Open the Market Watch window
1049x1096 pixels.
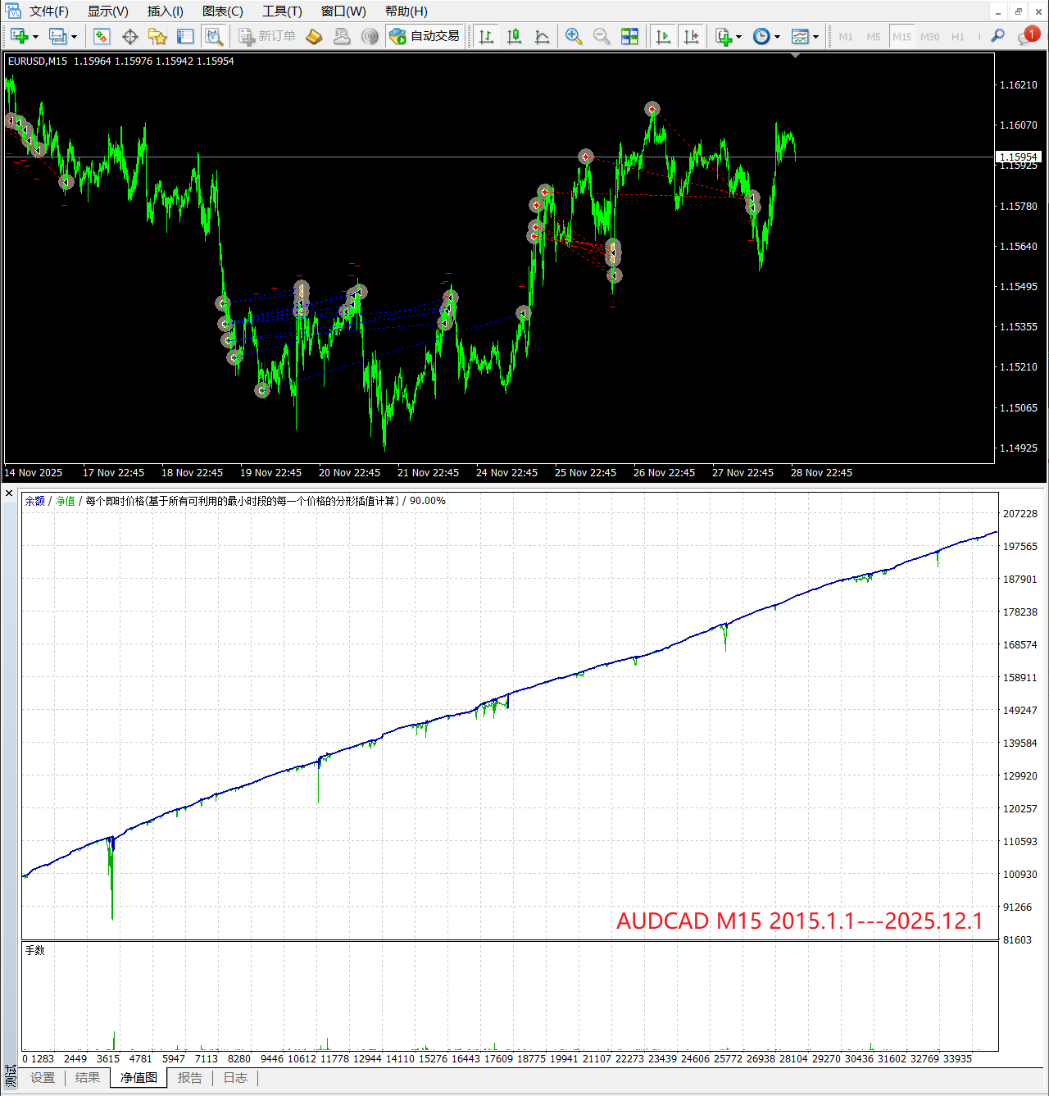coord(102,36)
